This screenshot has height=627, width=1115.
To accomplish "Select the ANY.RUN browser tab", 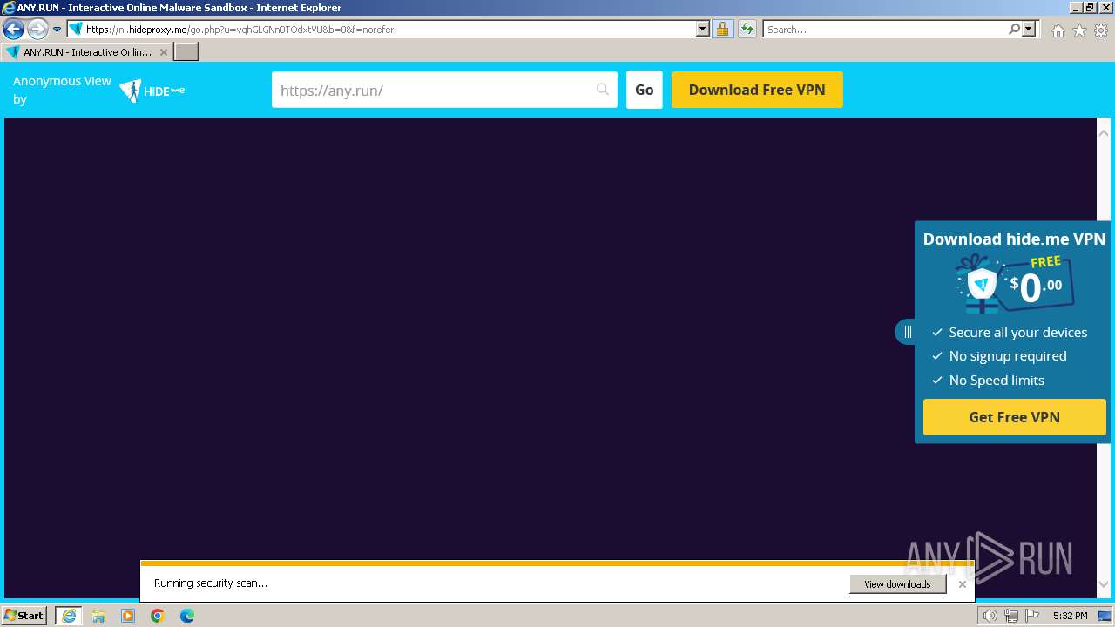I will click(87, 52).
